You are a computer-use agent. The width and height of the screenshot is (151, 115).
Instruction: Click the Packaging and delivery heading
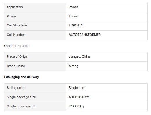click(21, 77)
